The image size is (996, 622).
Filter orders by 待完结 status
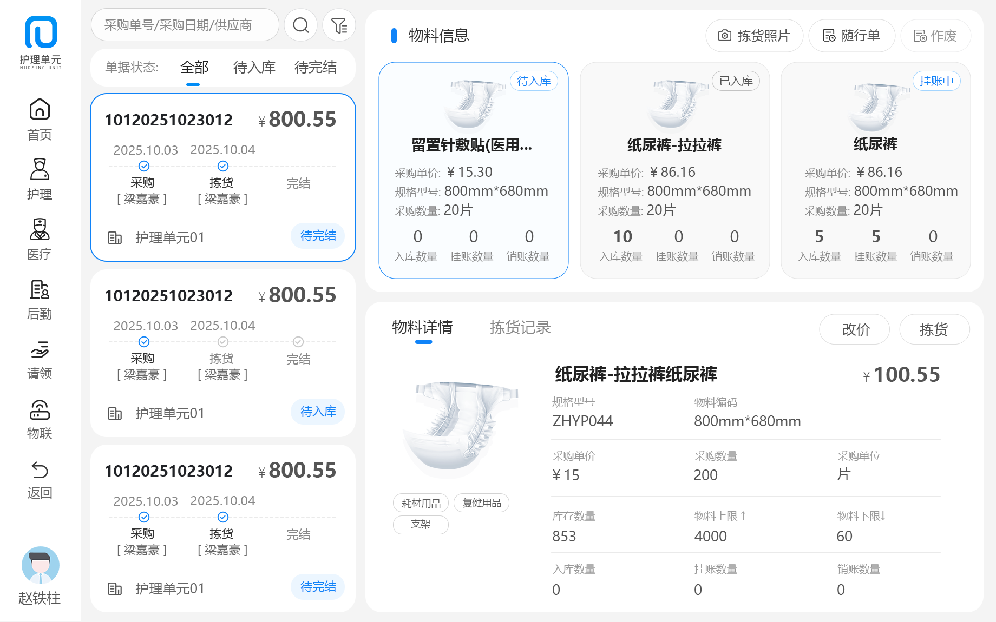[315, 68]
